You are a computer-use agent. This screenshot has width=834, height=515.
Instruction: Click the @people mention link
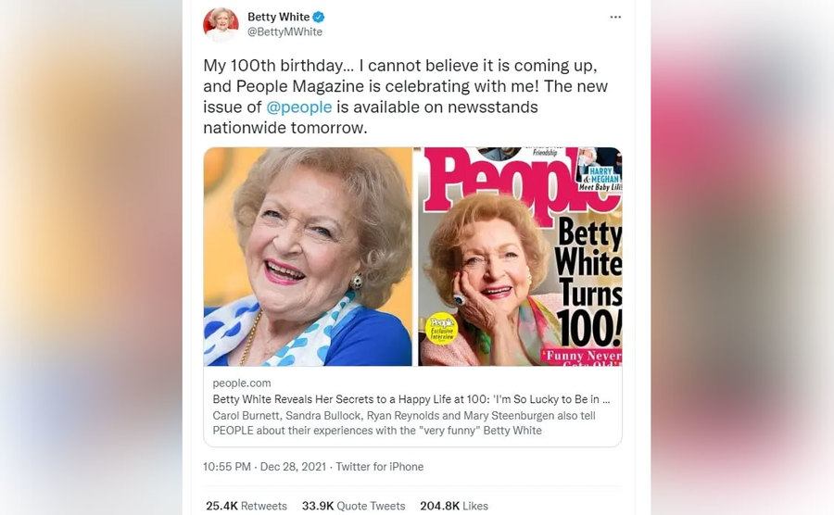298,107
